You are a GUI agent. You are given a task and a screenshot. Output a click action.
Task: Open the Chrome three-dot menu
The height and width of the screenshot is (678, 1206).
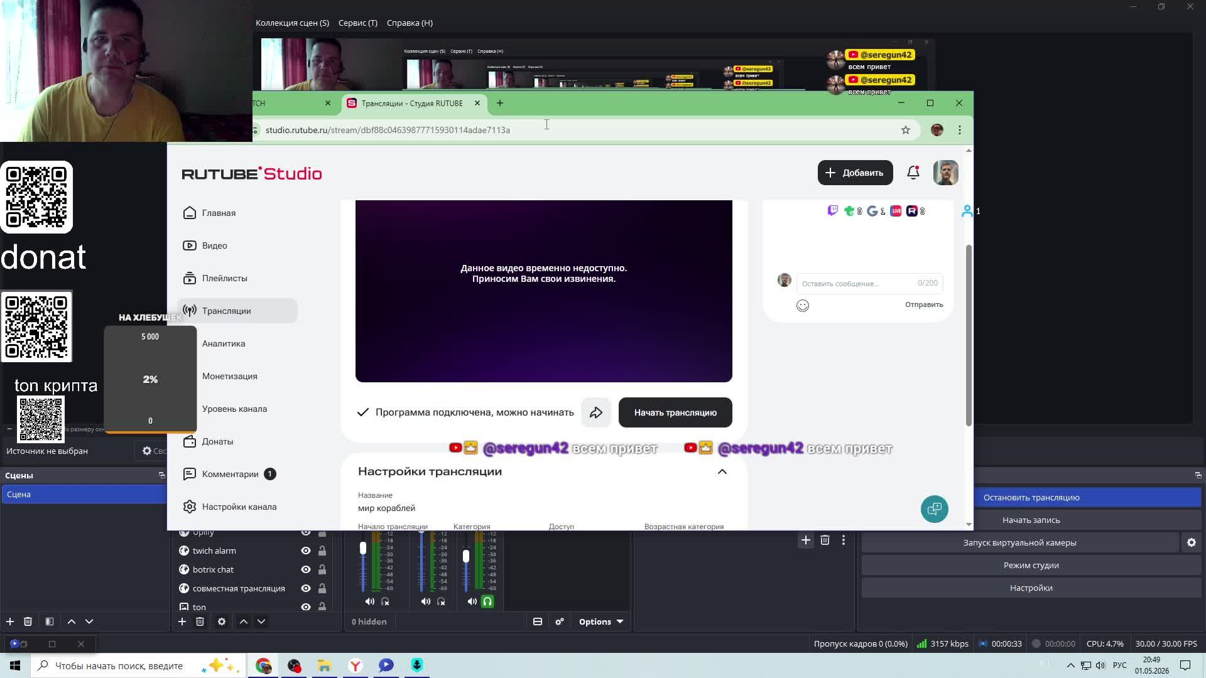click(x=960, y=130)
